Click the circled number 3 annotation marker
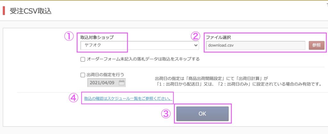The width and height of the screenshot is (328, 134). tap(165, 114)
